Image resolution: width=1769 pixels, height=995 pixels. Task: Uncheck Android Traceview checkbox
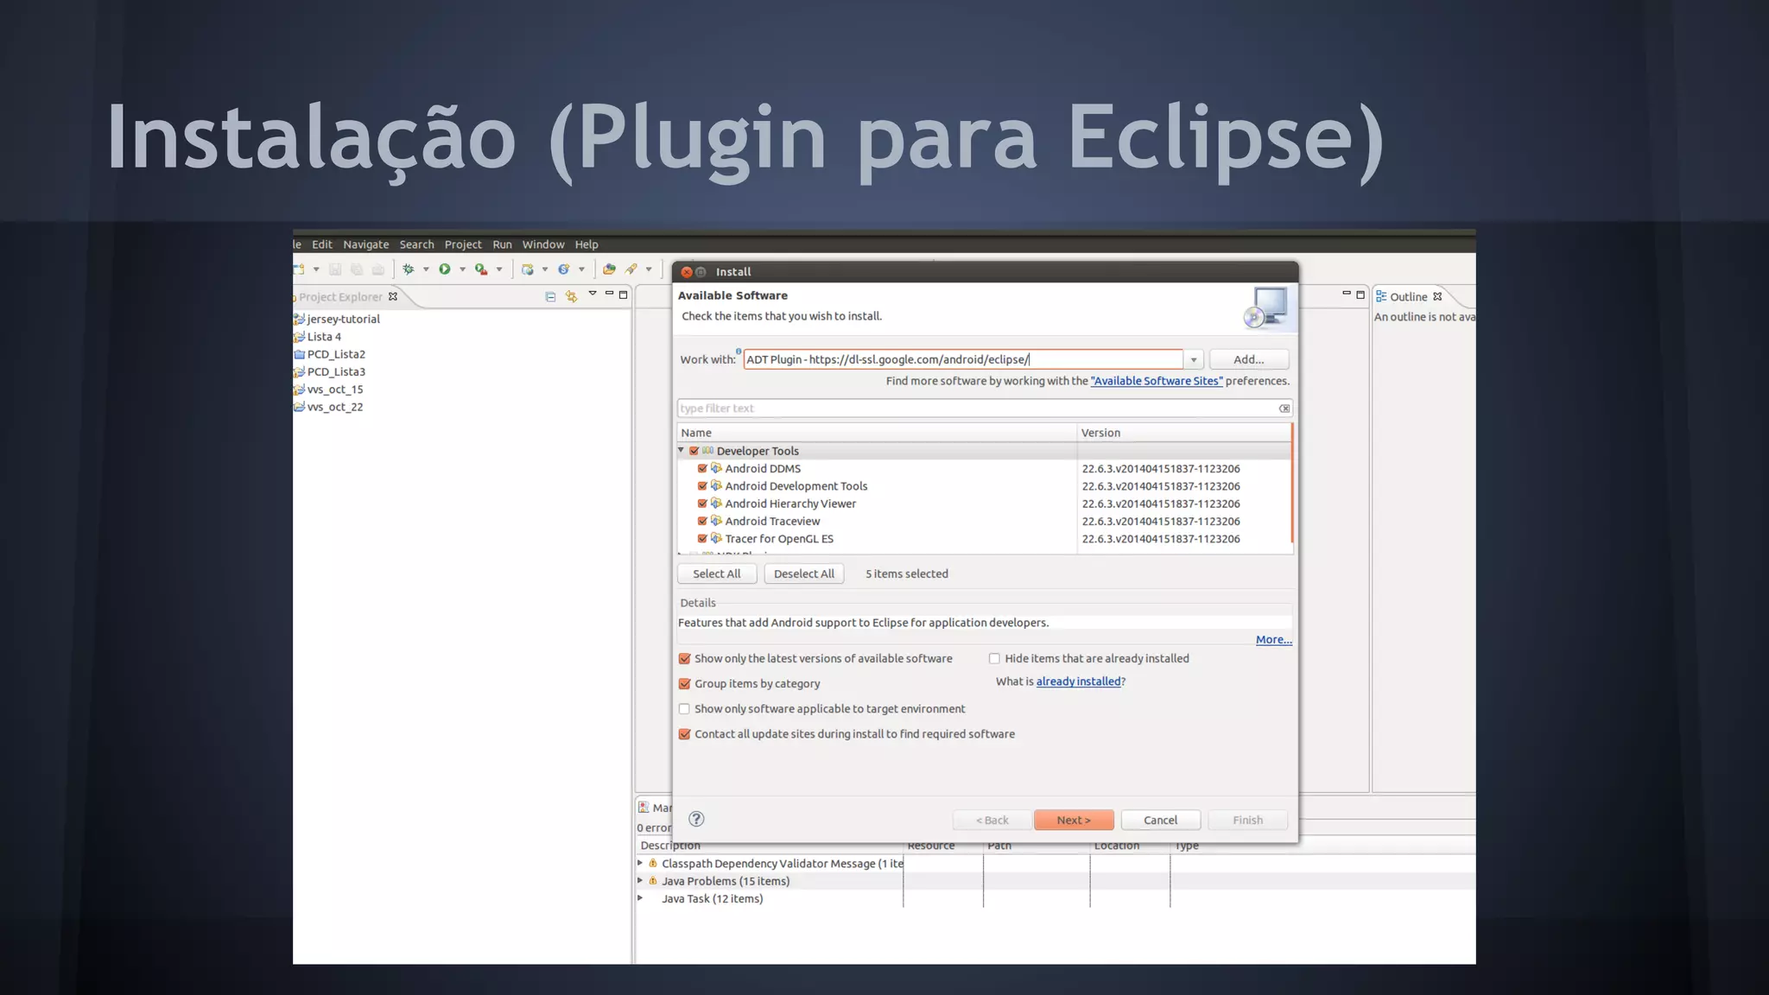[x=702, y=521]
